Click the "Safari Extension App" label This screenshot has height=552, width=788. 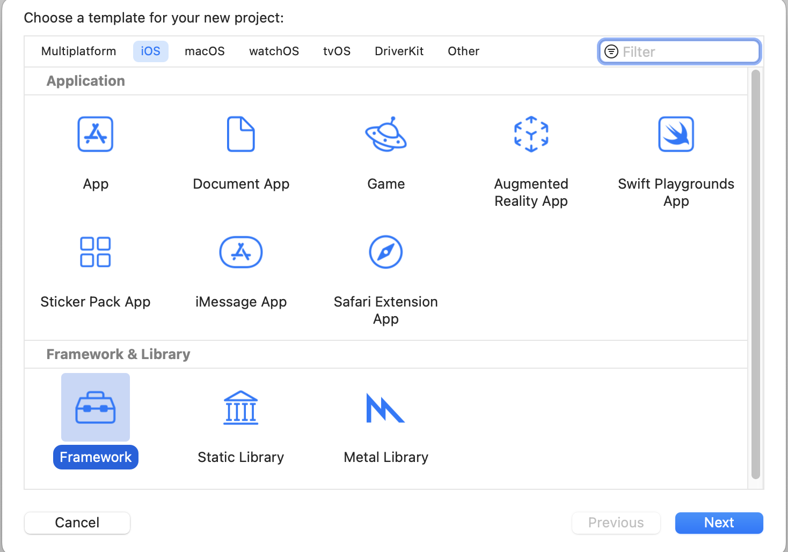point(386,310)
